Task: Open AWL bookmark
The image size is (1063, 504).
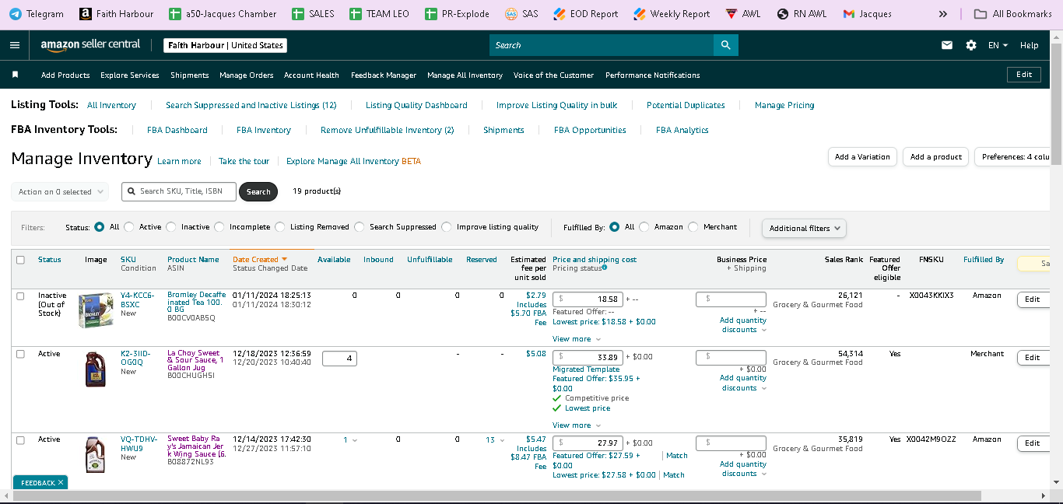Action: (x=743, y=14)
